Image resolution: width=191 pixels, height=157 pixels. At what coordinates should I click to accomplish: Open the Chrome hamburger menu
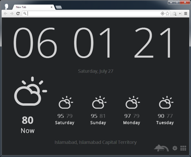(x=186, y=14)
